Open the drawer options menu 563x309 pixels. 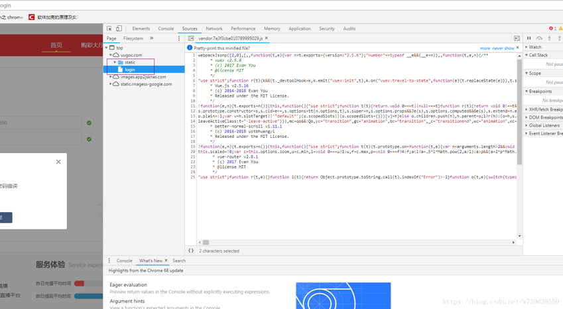click(x=109, y=261)
